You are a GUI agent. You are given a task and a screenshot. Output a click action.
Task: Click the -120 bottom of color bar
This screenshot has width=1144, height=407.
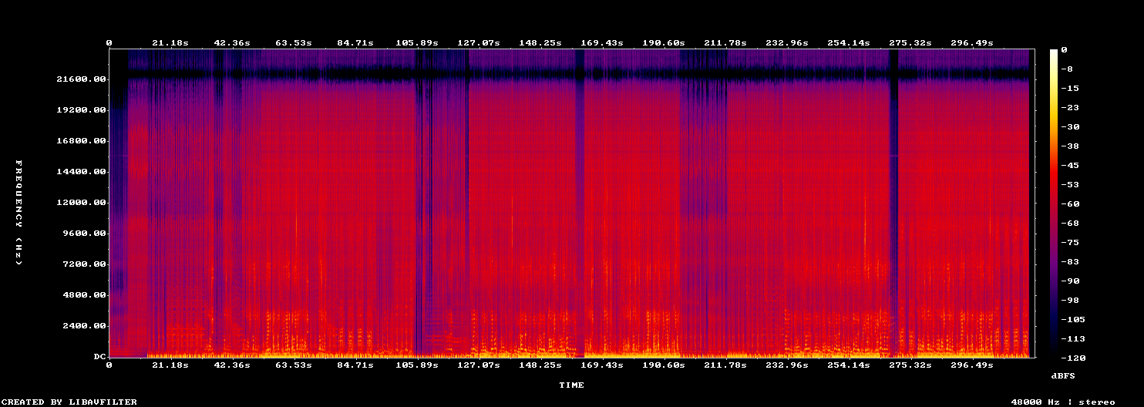1073,358
